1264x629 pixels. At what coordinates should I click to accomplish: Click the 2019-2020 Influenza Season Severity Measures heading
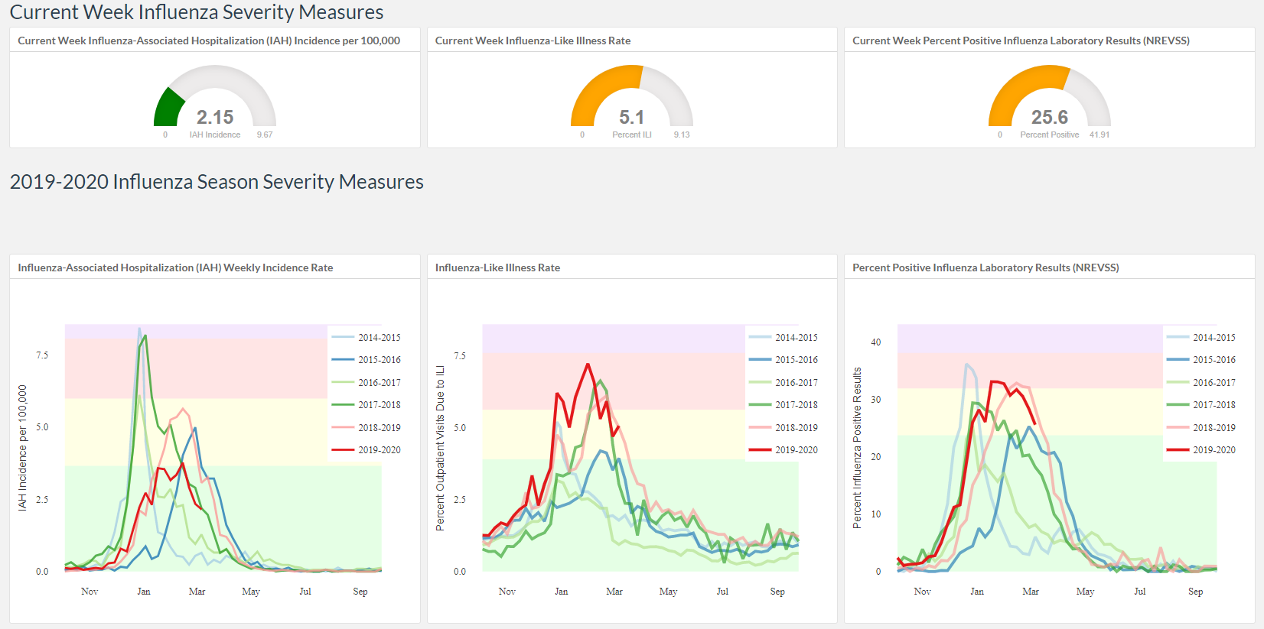217,182
